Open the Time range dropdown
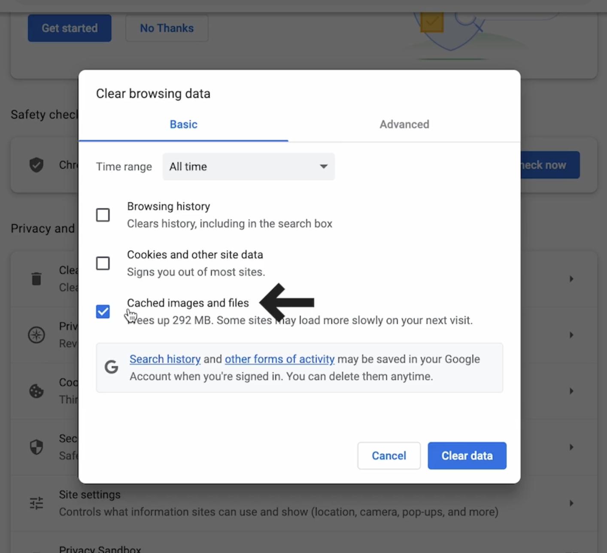 pos(249,167)
